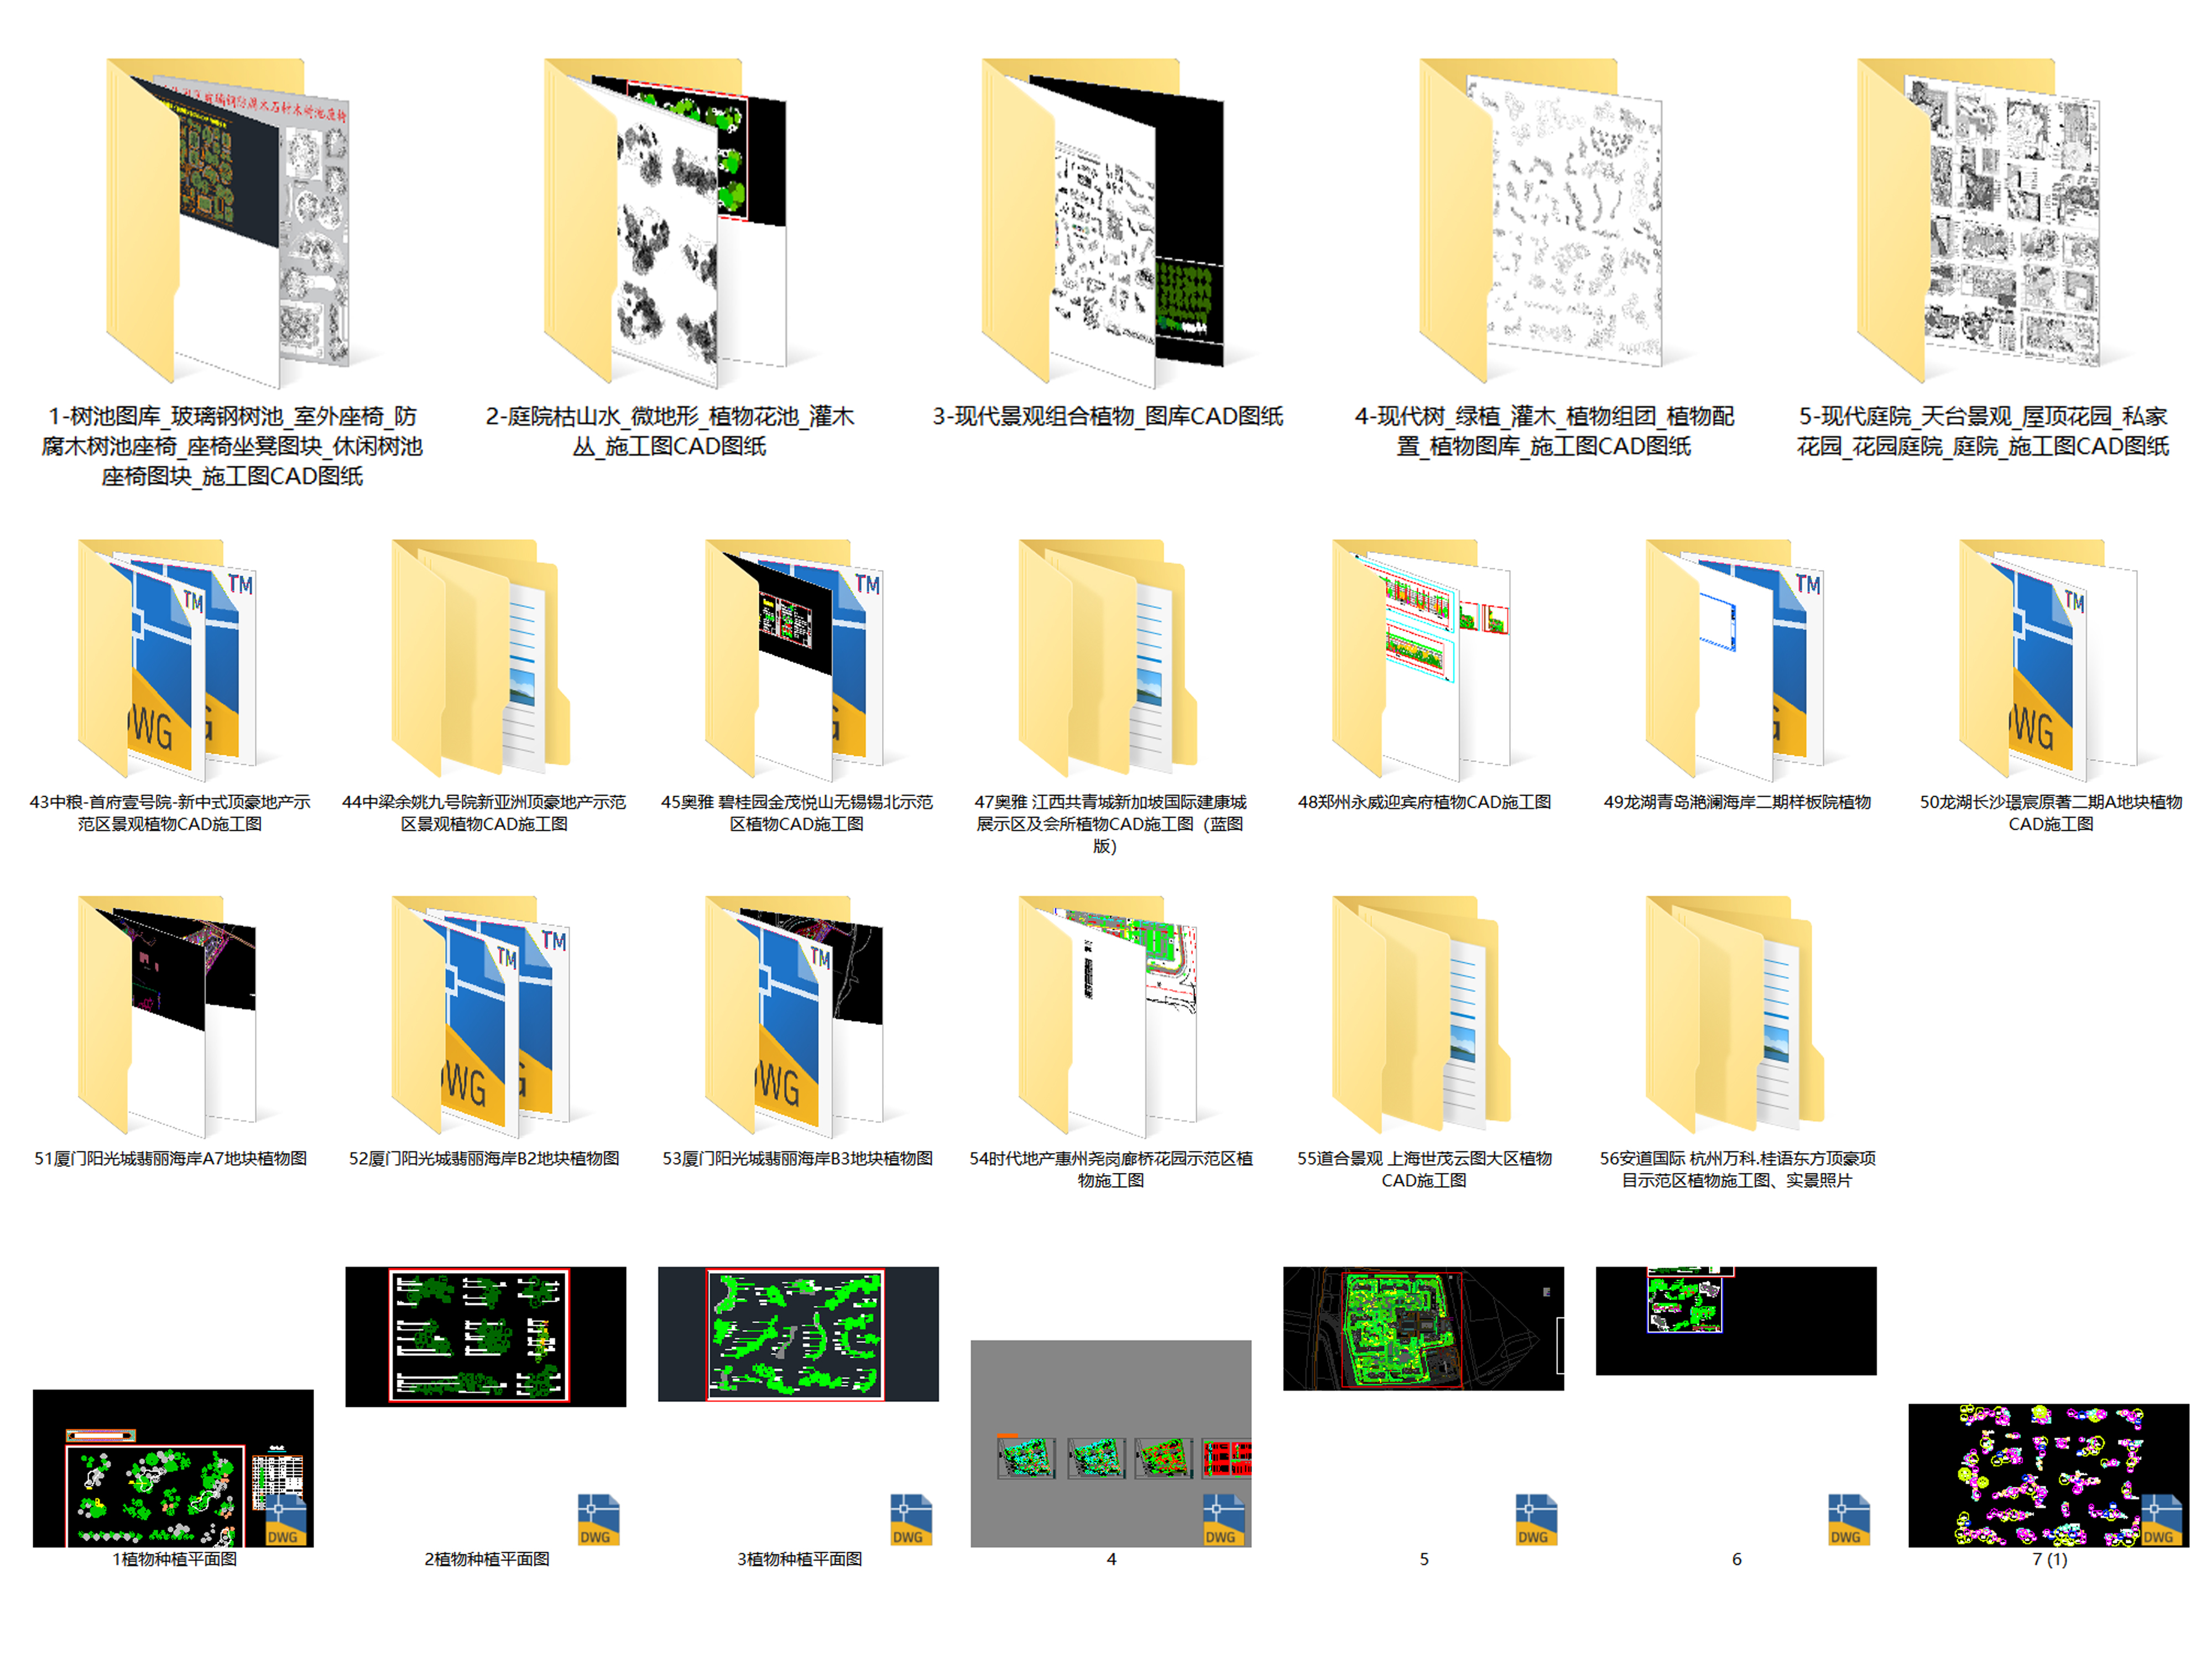The image size is (2212, 1659).
Task: Open folder 43中粮-首府壹号院
Action: 168,660
